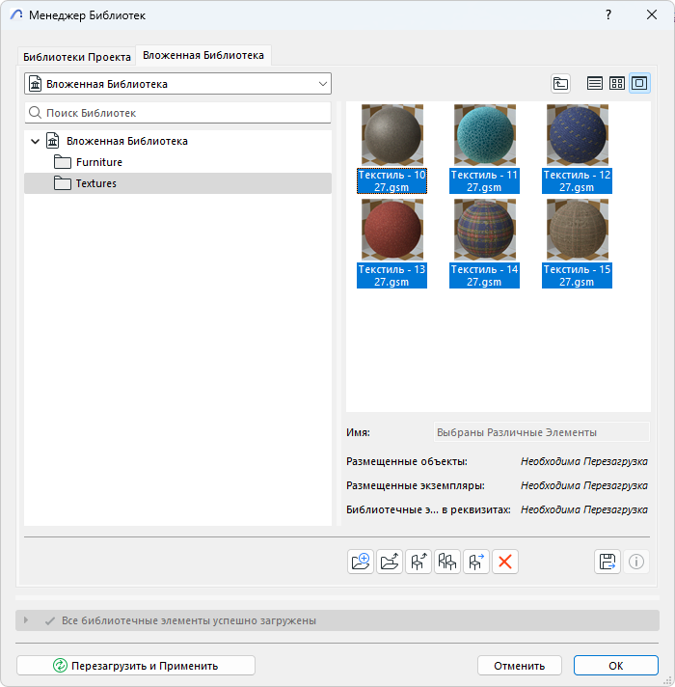This screenshot has width=675, height=687.
Task: Click Перезагрузить и Применить button
Action: 136,666
